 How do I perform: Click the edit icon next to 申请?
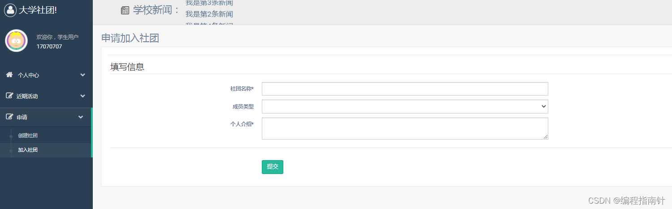click(x=9, y=117)
